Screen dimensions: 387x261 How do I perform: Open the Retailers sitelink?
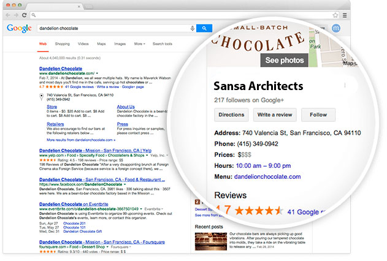(55, 124)
